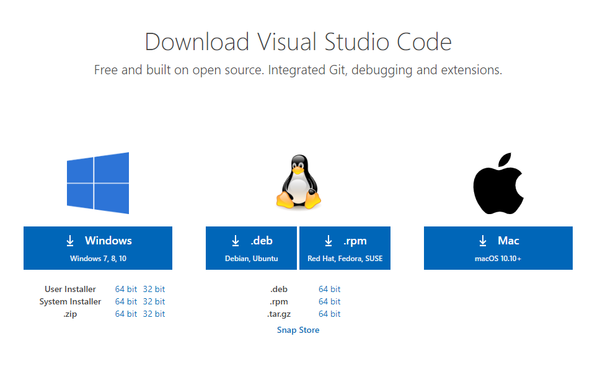The height and width of the screenshot is (370, 600).
Task: Select User Installer 32 bit link
Action: [154, 289]
